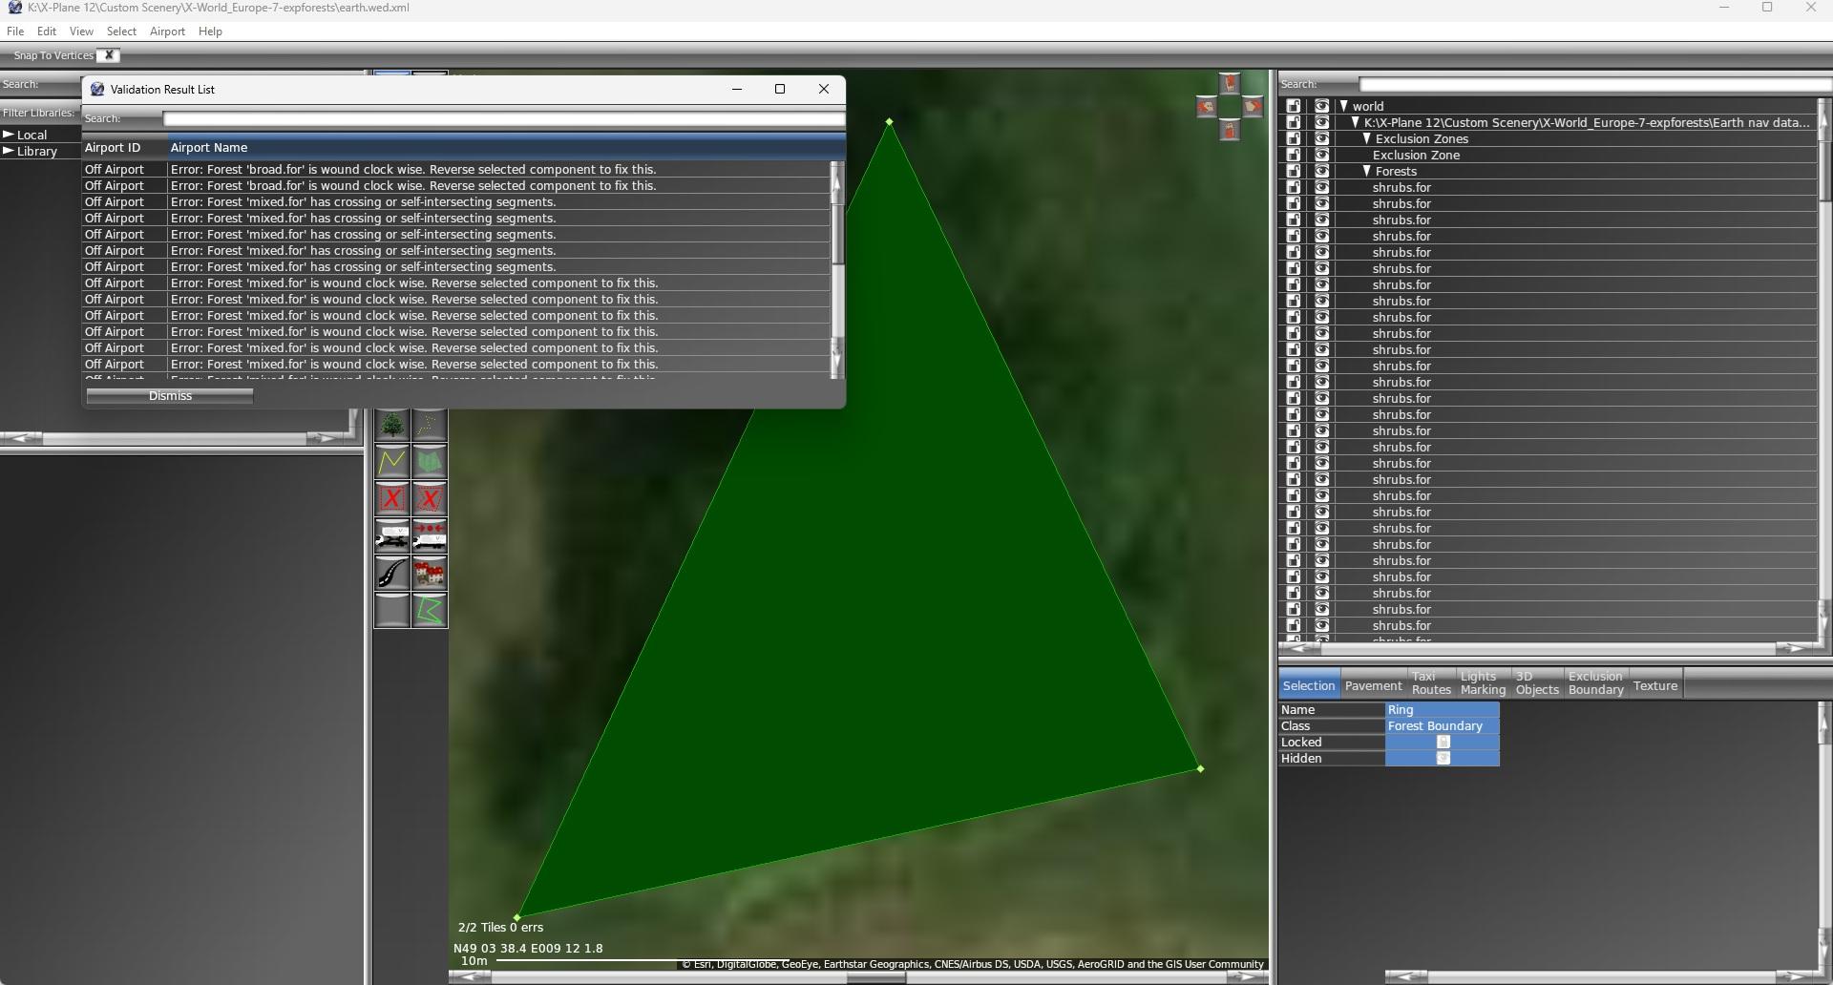
Task: Select the Forest tree tool
Action: 391,425
